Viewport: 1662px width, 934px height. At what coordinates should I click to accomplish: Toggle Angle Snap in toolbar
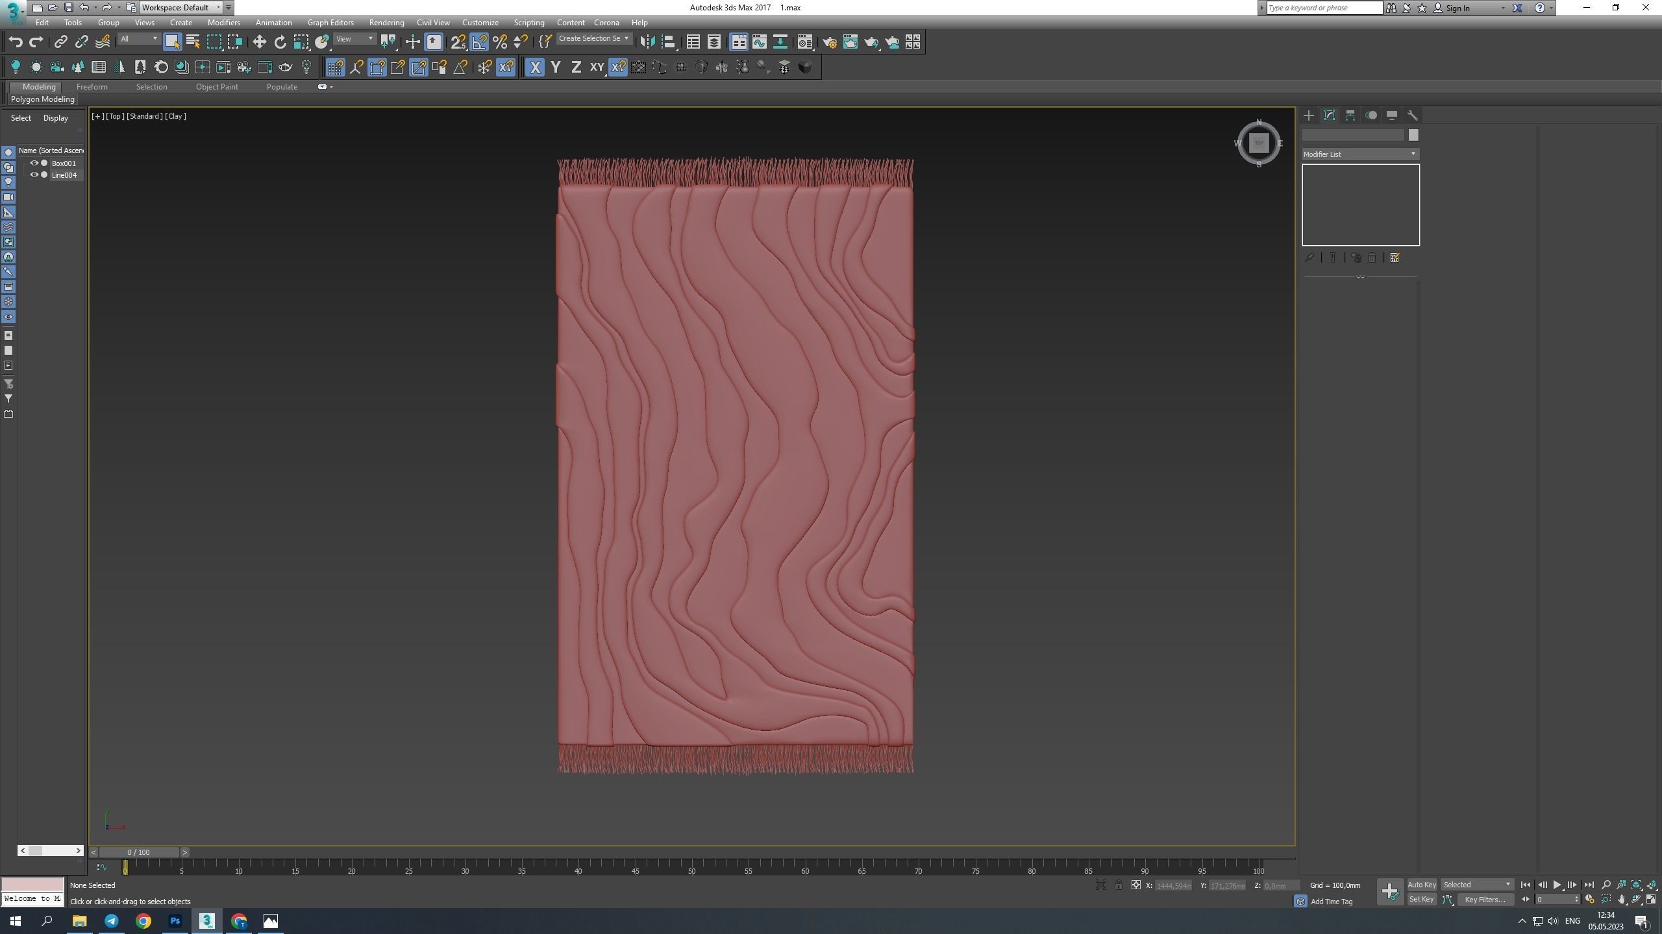[479, 42]
